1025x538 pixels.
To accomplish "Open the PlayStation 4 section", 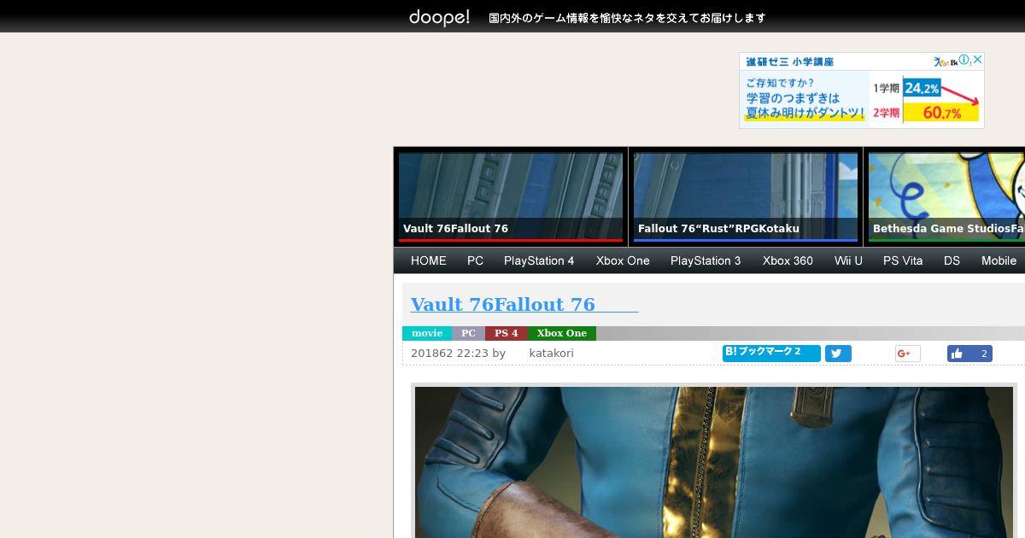I will coord(539,260).
